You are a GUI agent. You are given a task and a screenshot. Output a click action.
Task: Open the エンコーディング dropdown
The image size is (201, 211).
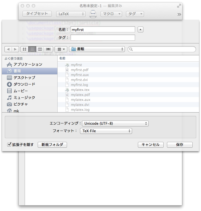pyautogui.click(x=114, y=124)
